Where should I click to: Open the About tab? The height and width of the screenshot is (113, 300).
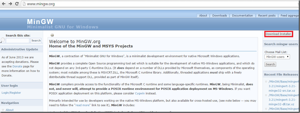tap(203, 16)
